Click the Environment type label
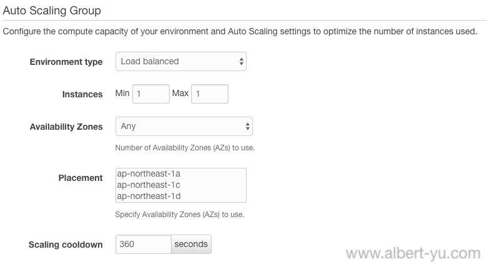This screenshot has width=487, height=267. (x=66, y=62)
